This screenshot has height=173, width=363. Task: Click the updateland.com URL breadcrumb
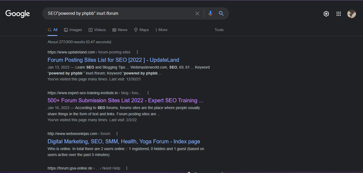89,52
